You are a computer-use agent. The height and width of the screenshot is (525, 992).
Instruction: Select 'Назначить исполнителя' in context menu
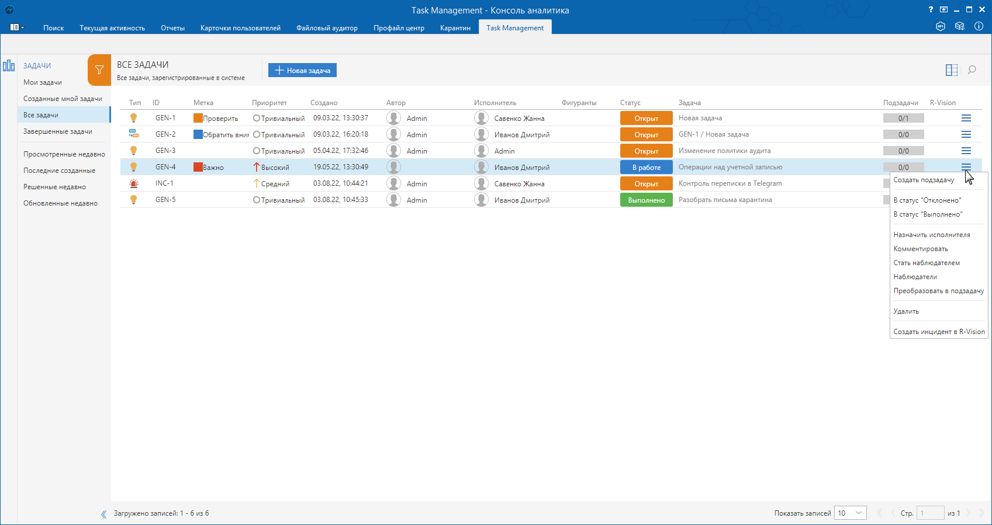[x=931, y=235]
